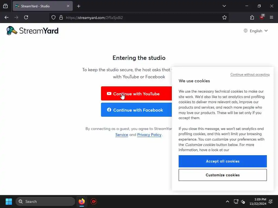Click Continue with YouTube button
This screenshot has height=208, width=278.
click(136, 93)
